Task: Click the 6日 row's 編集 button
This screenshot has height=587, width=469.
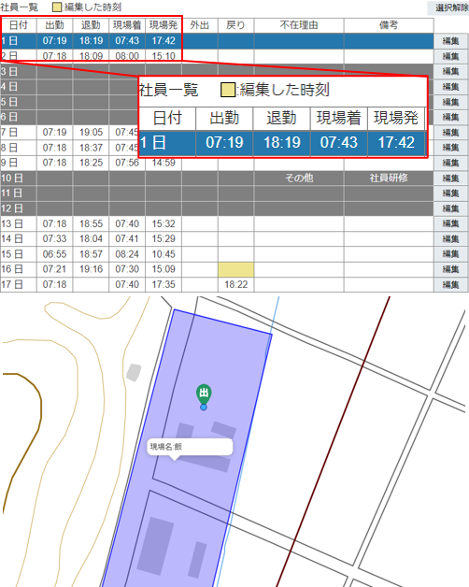Action: coord(450,117)
